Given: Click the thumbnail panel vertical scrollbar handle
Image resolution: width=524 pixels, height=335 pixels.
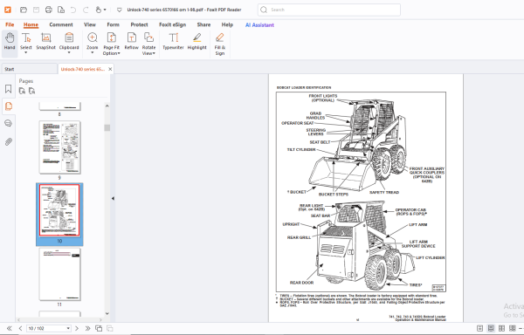Looking at the screenshot, I should (x=107, y=127).
